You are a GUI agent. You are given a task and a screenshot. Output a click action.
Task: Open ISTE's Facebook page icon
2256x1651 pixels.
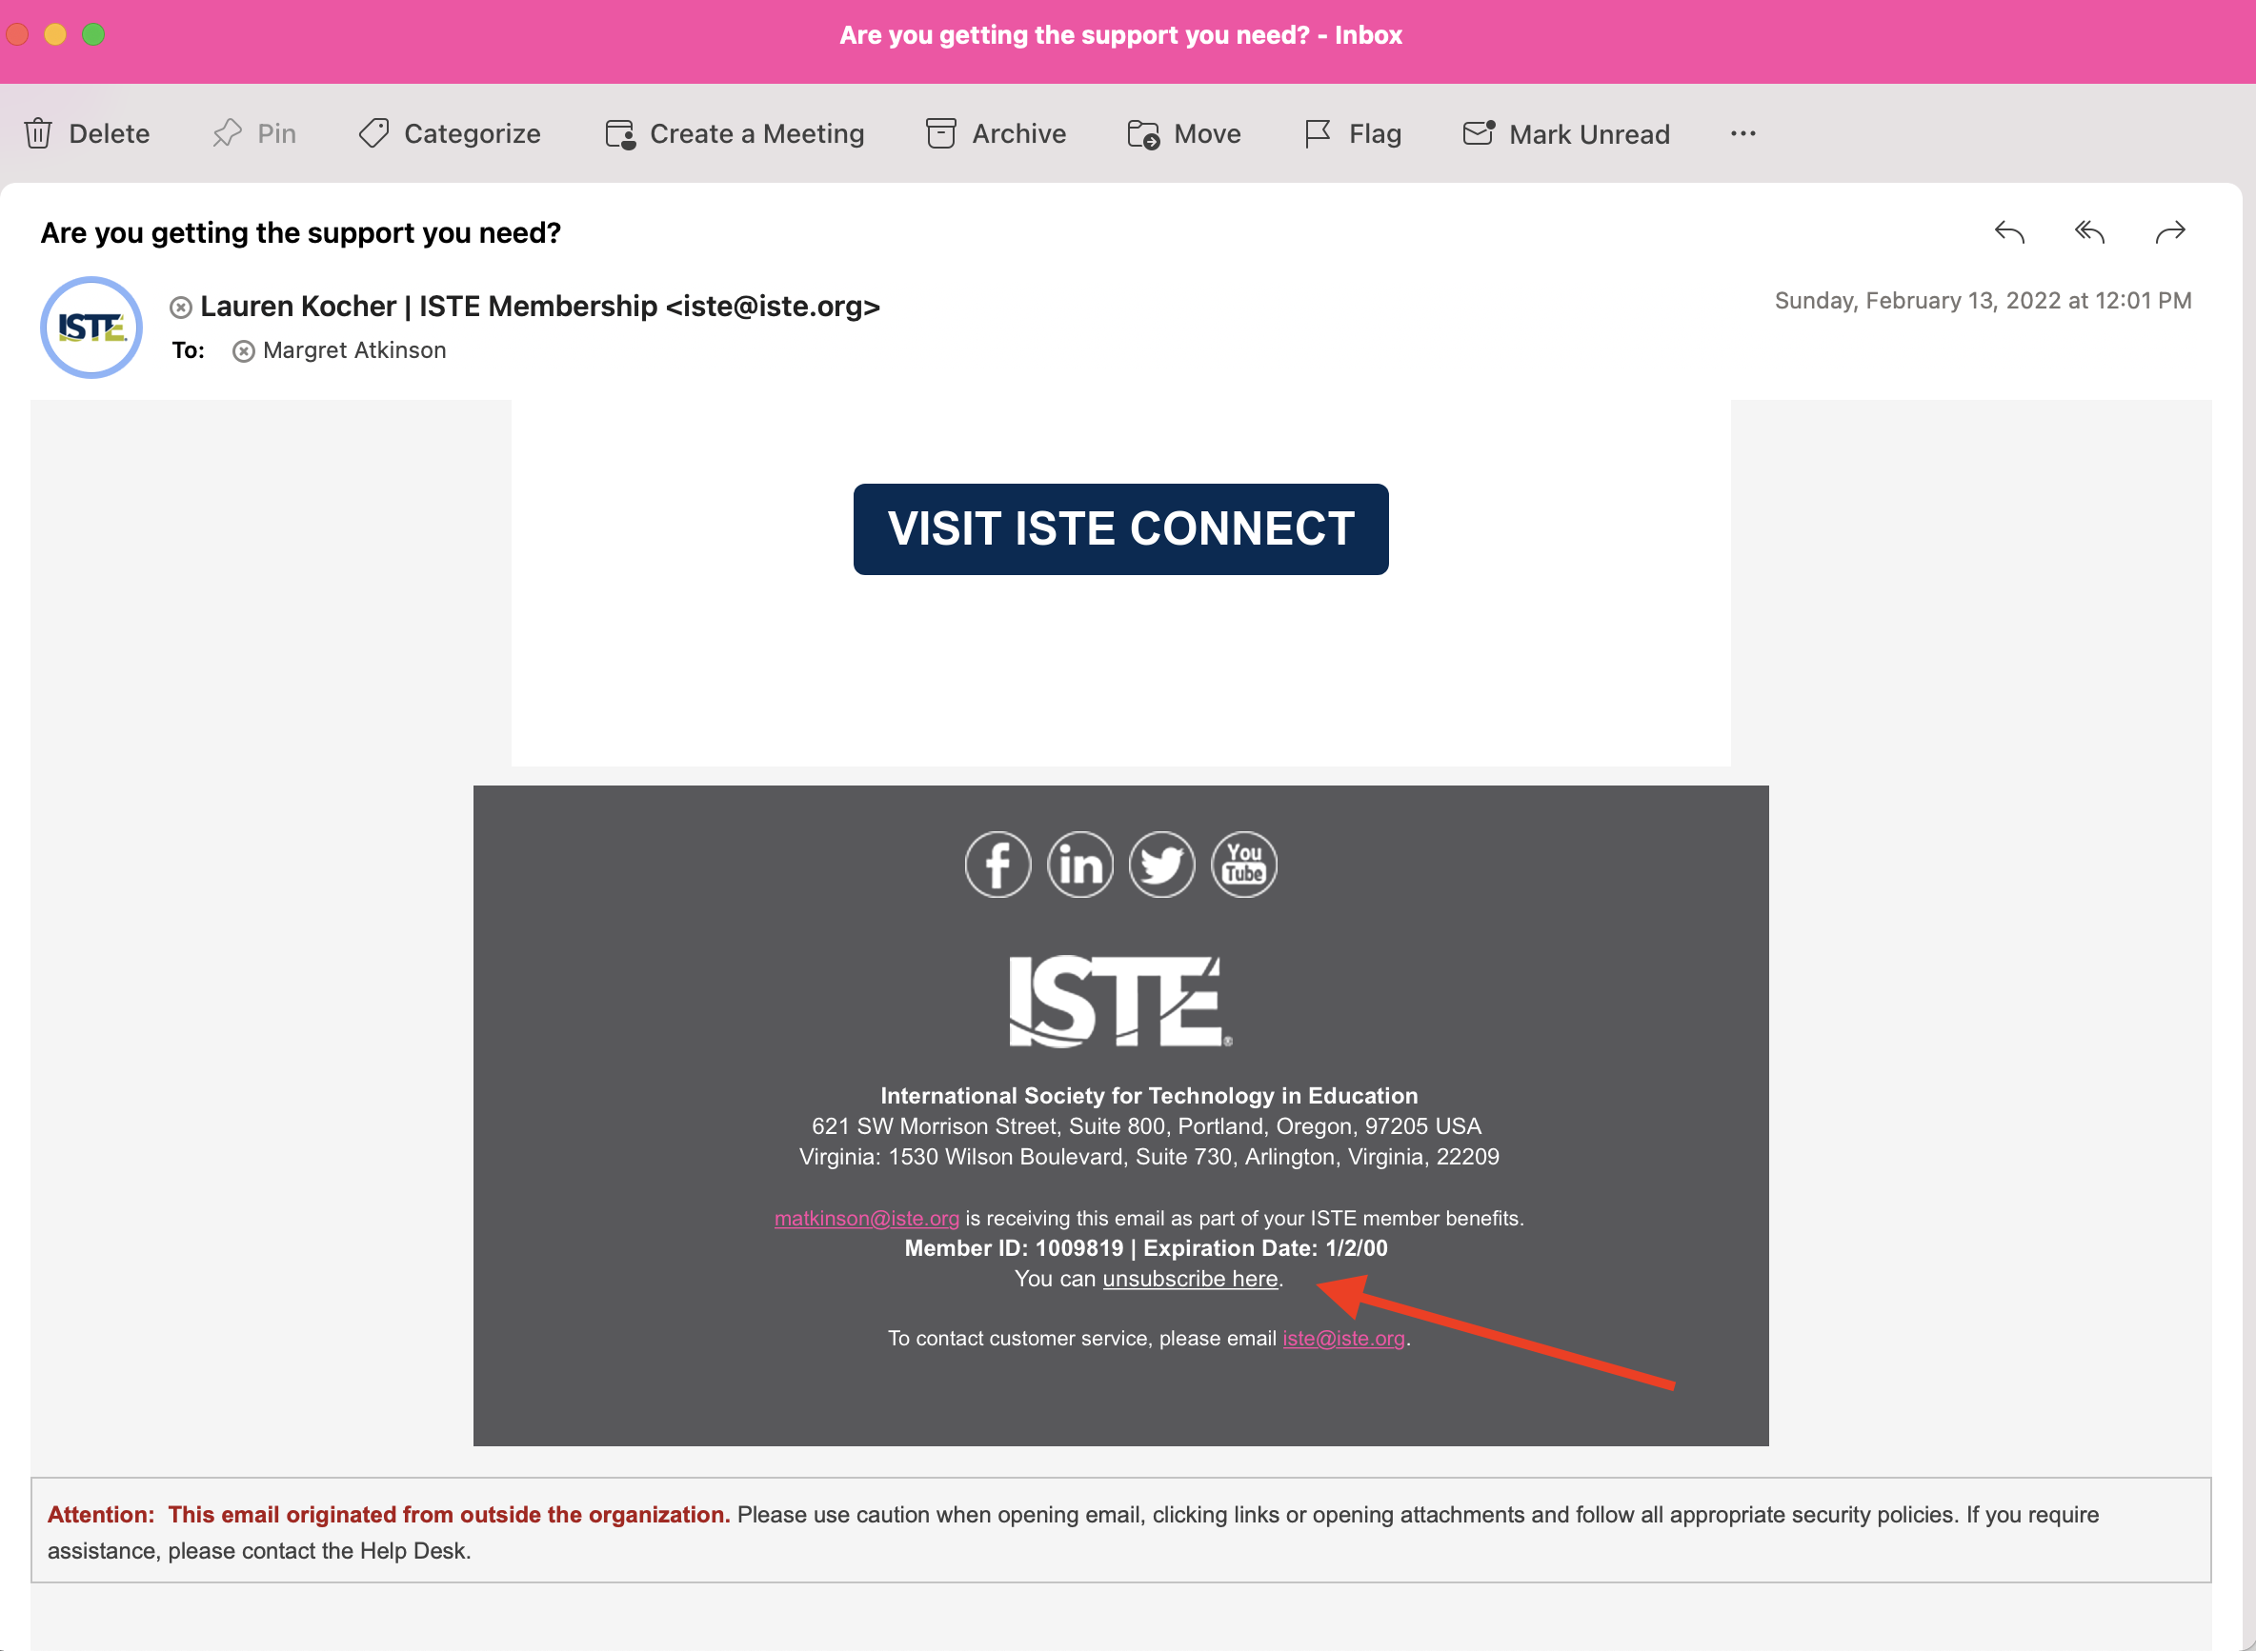[x=998, y=865]
